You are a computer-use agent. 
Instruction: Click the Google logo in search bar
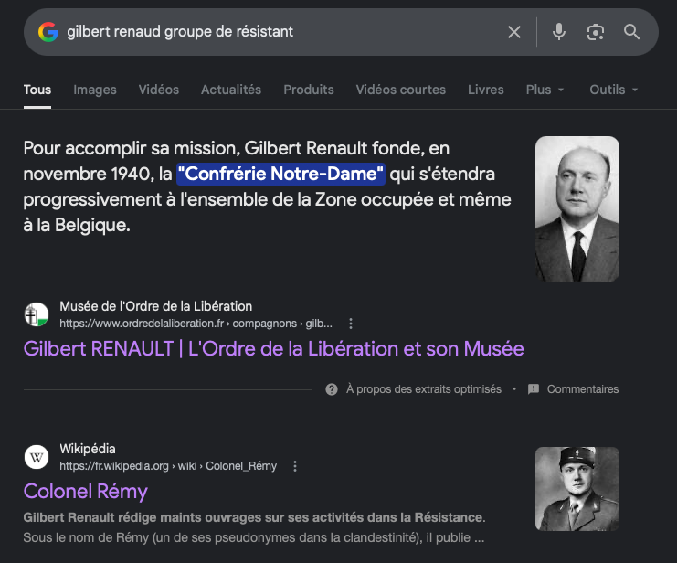click(x=48, y=32)
